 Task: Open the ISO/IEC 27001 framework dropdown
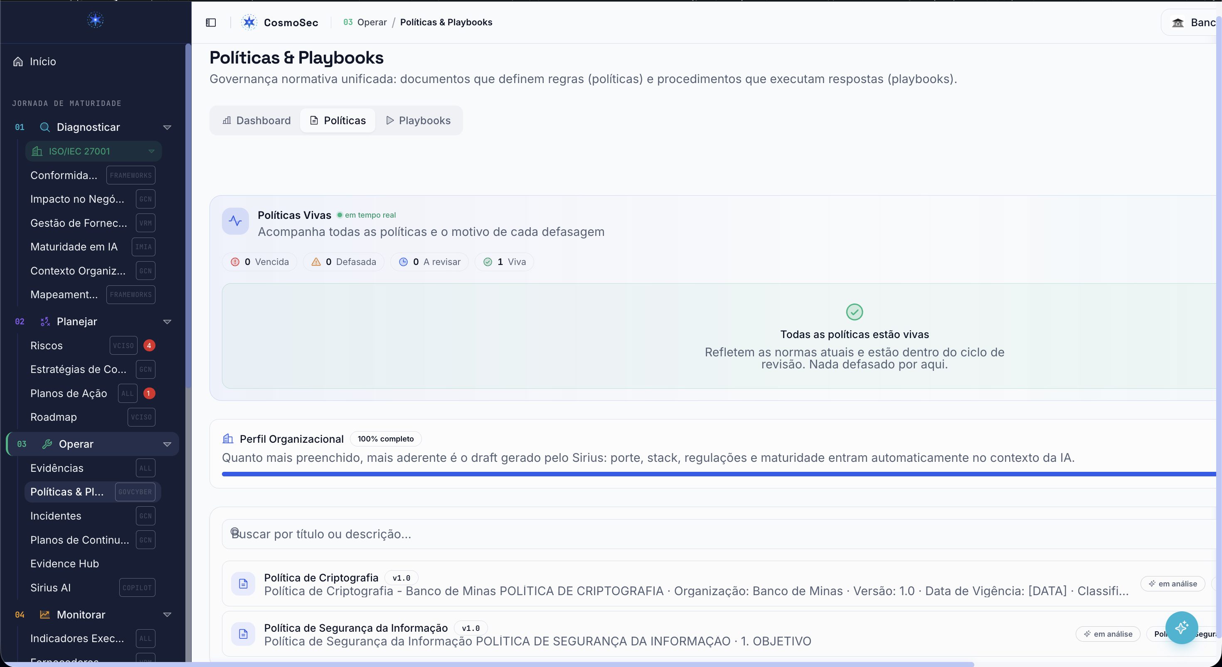[x=94, y=151]
